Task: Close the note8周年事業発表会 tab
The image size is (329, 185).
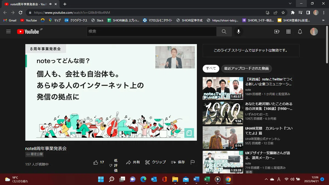Action: [56, 4]
